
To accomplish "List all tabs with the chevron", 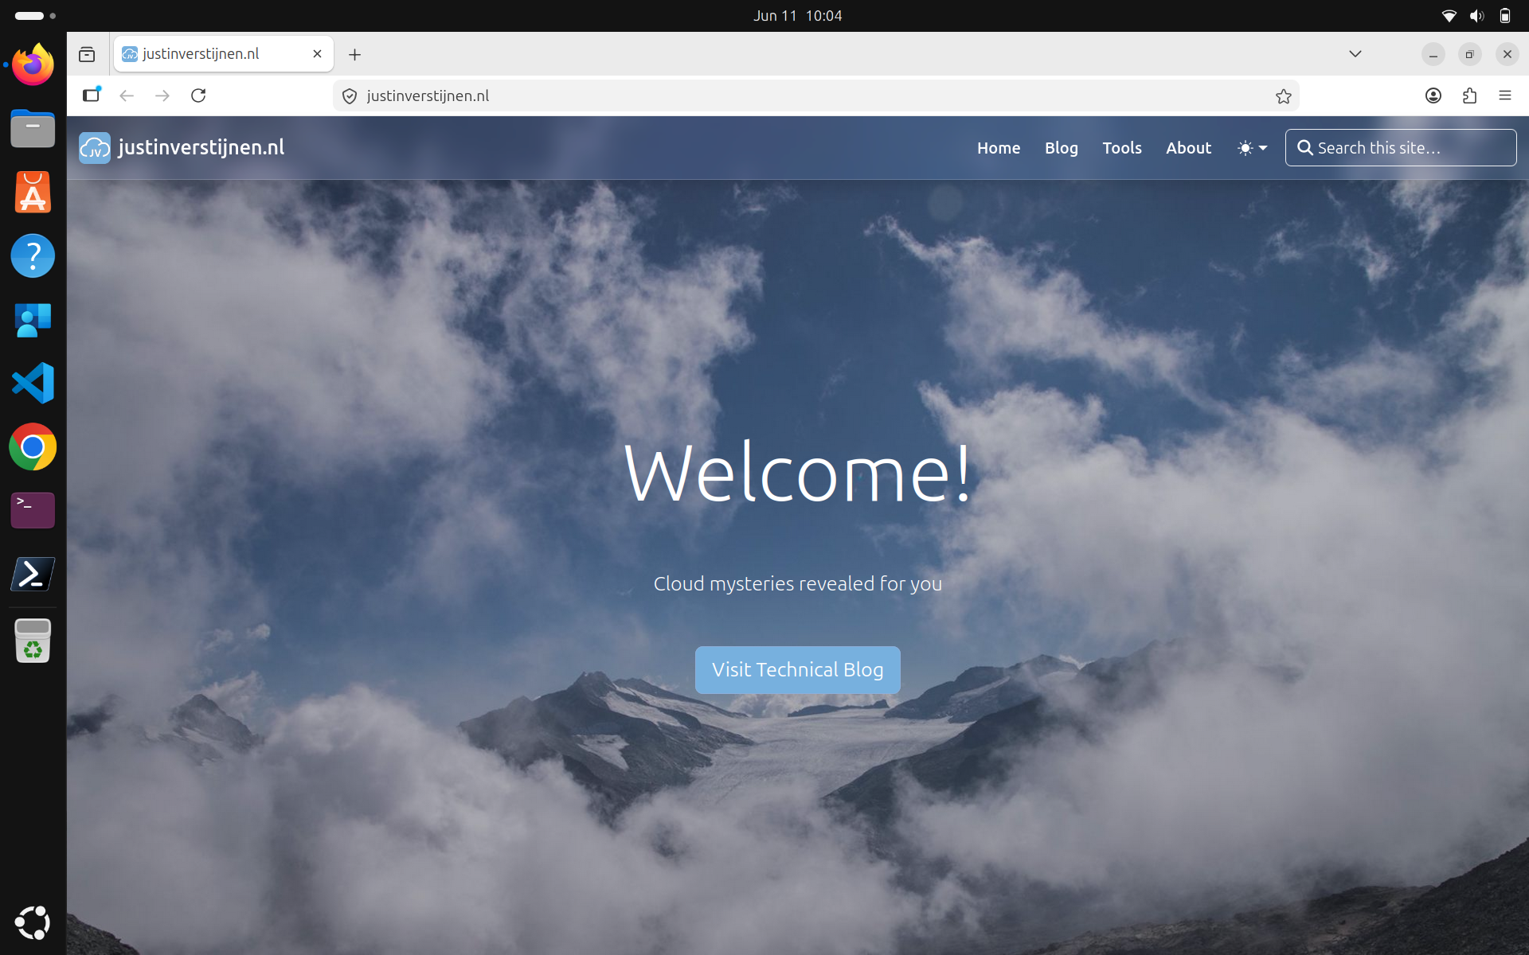I will click(1355, 54).
